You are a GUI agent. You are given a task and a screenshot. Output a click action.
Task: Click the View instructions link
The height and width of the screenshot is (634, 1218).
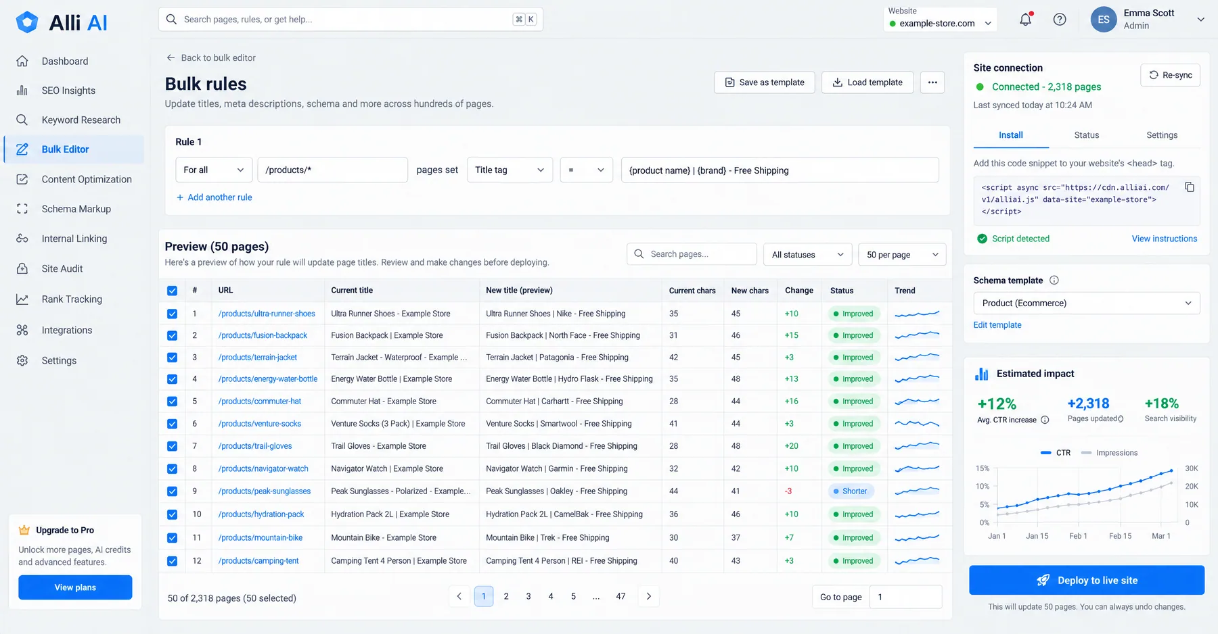[x=1165, y=239]
